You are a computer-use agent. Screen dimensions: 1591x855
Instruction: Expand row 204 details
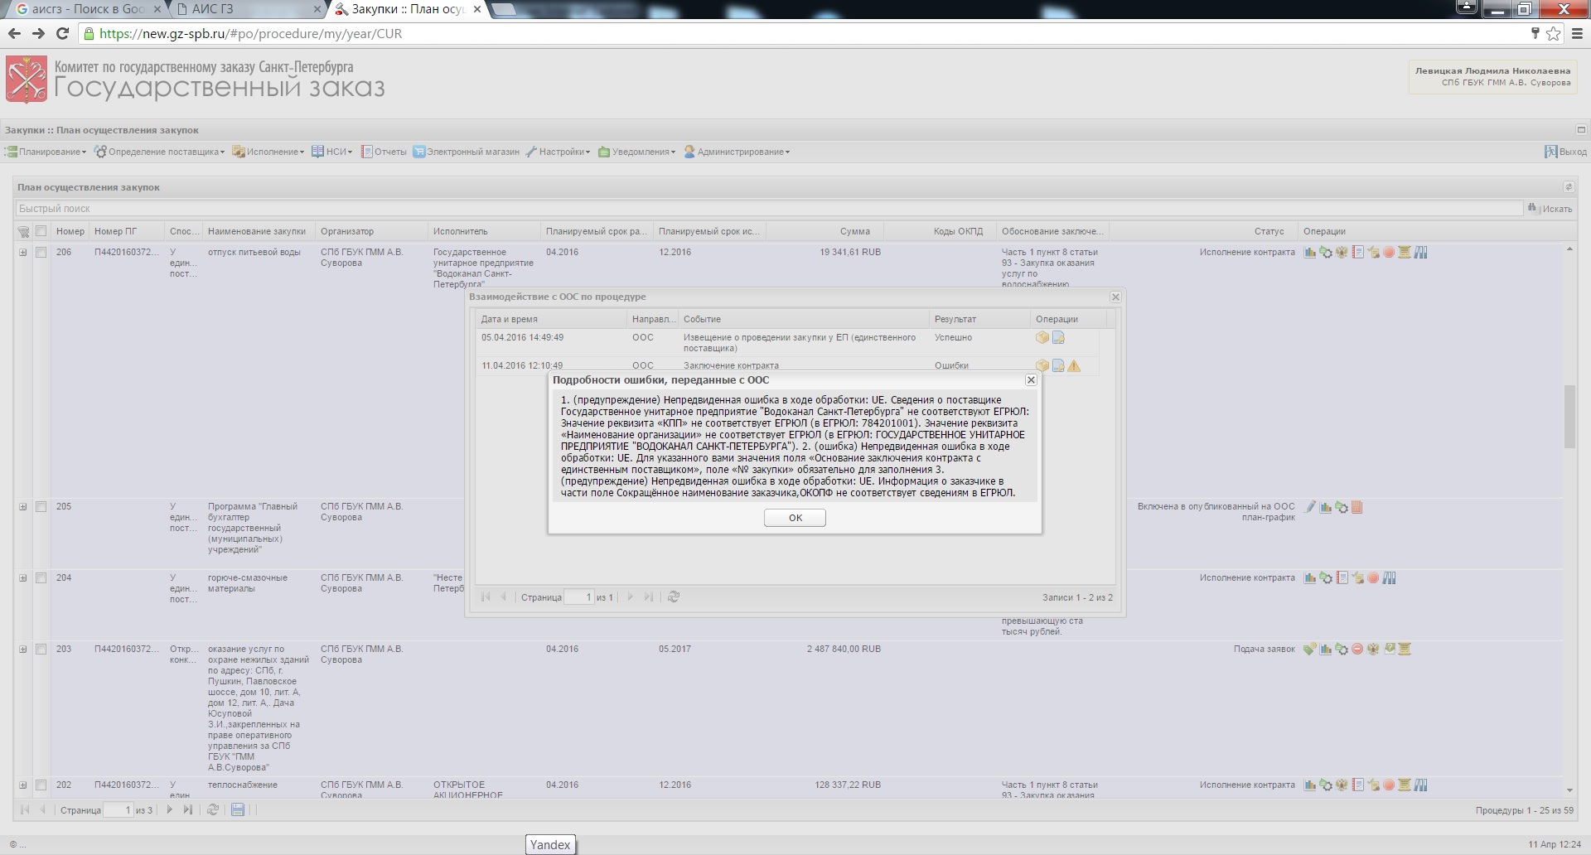(x=23, y=578)
